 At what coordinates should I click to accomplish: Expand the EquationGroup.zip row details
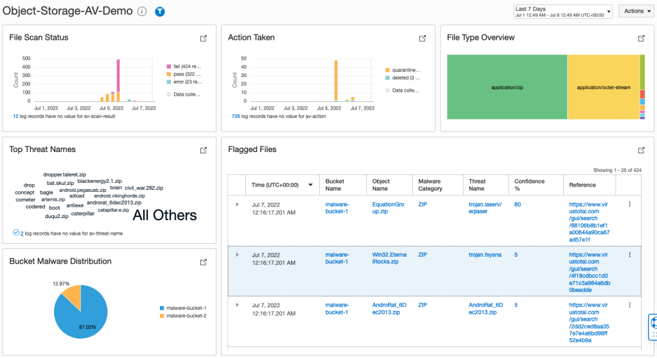[237, 204]
